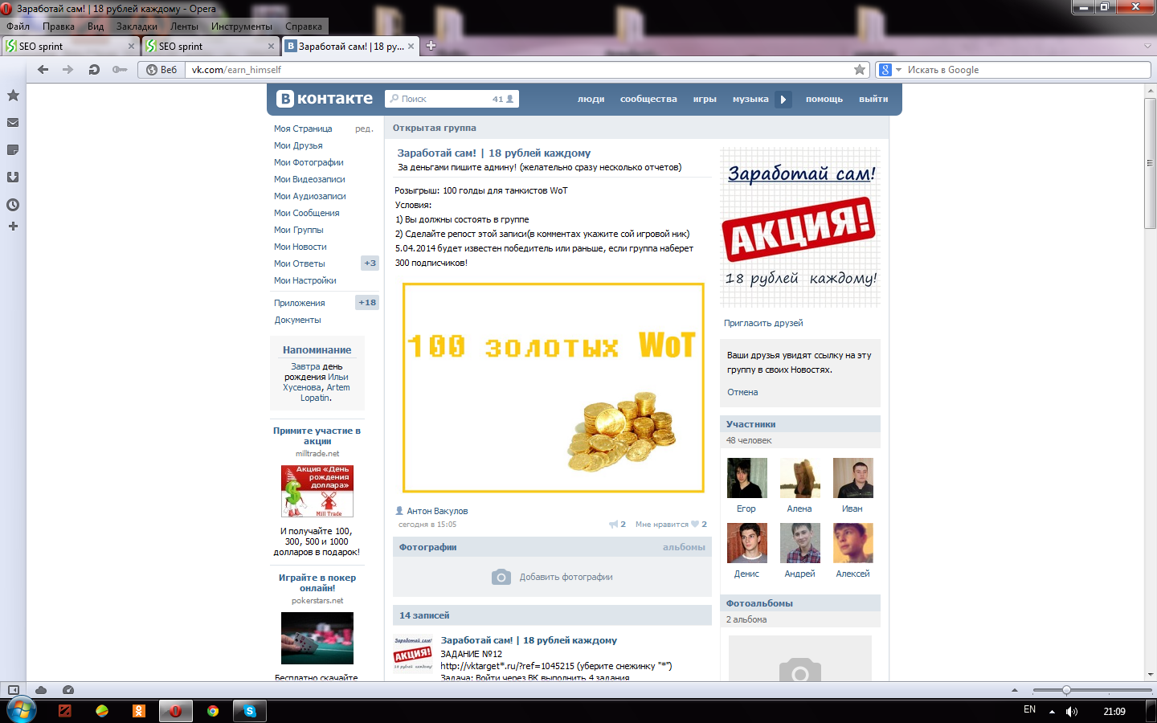Open Opera history panel clock icon
Image resolution: width=1157 pixels, height=723 pixels.
pyautogui.click(x=13, y=205)
